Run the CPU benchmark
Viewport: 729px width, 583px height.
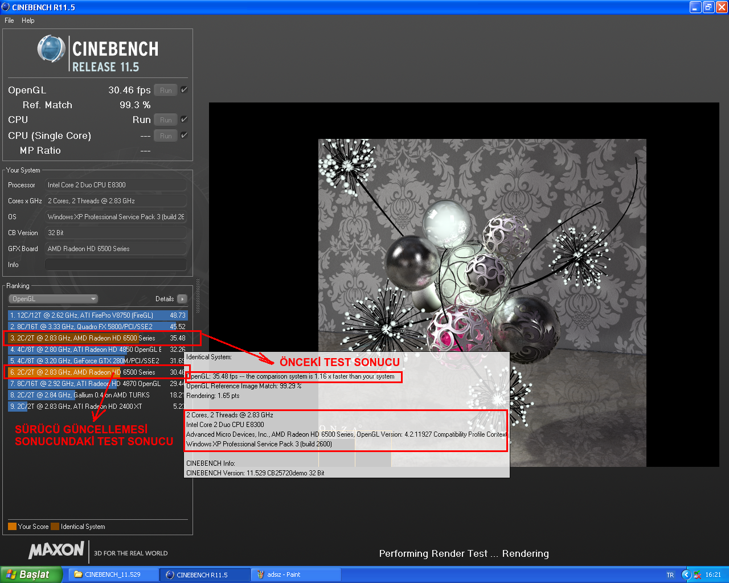(166, 120)
